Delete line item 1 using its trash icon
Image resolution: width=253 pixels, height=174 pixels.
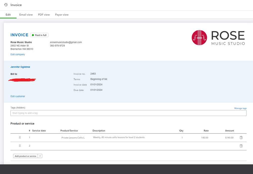click(x=241, y=137)
